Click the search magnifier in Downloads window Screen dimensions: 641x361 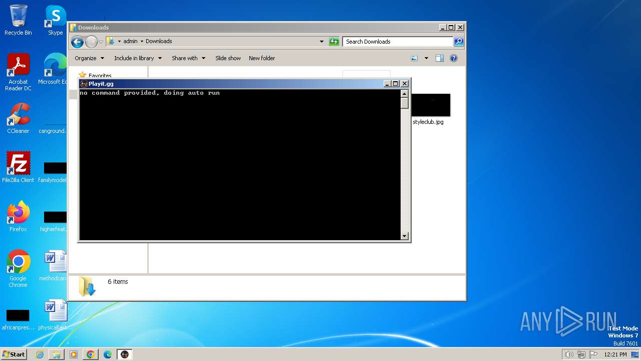pos(458,42)
